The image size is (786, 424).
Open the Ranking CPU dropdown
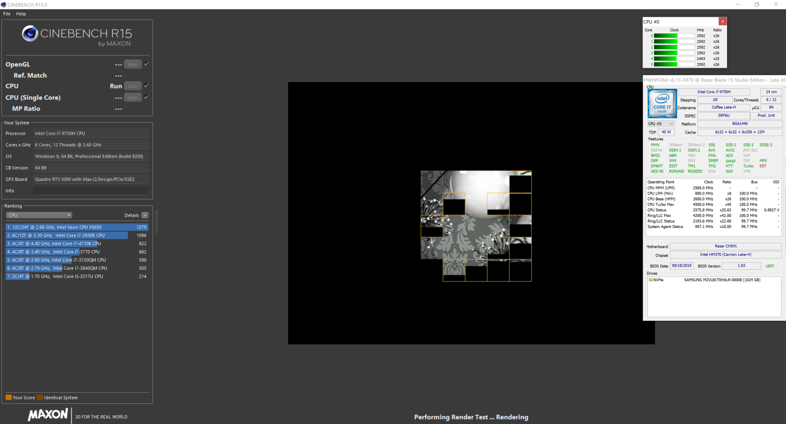39,215
